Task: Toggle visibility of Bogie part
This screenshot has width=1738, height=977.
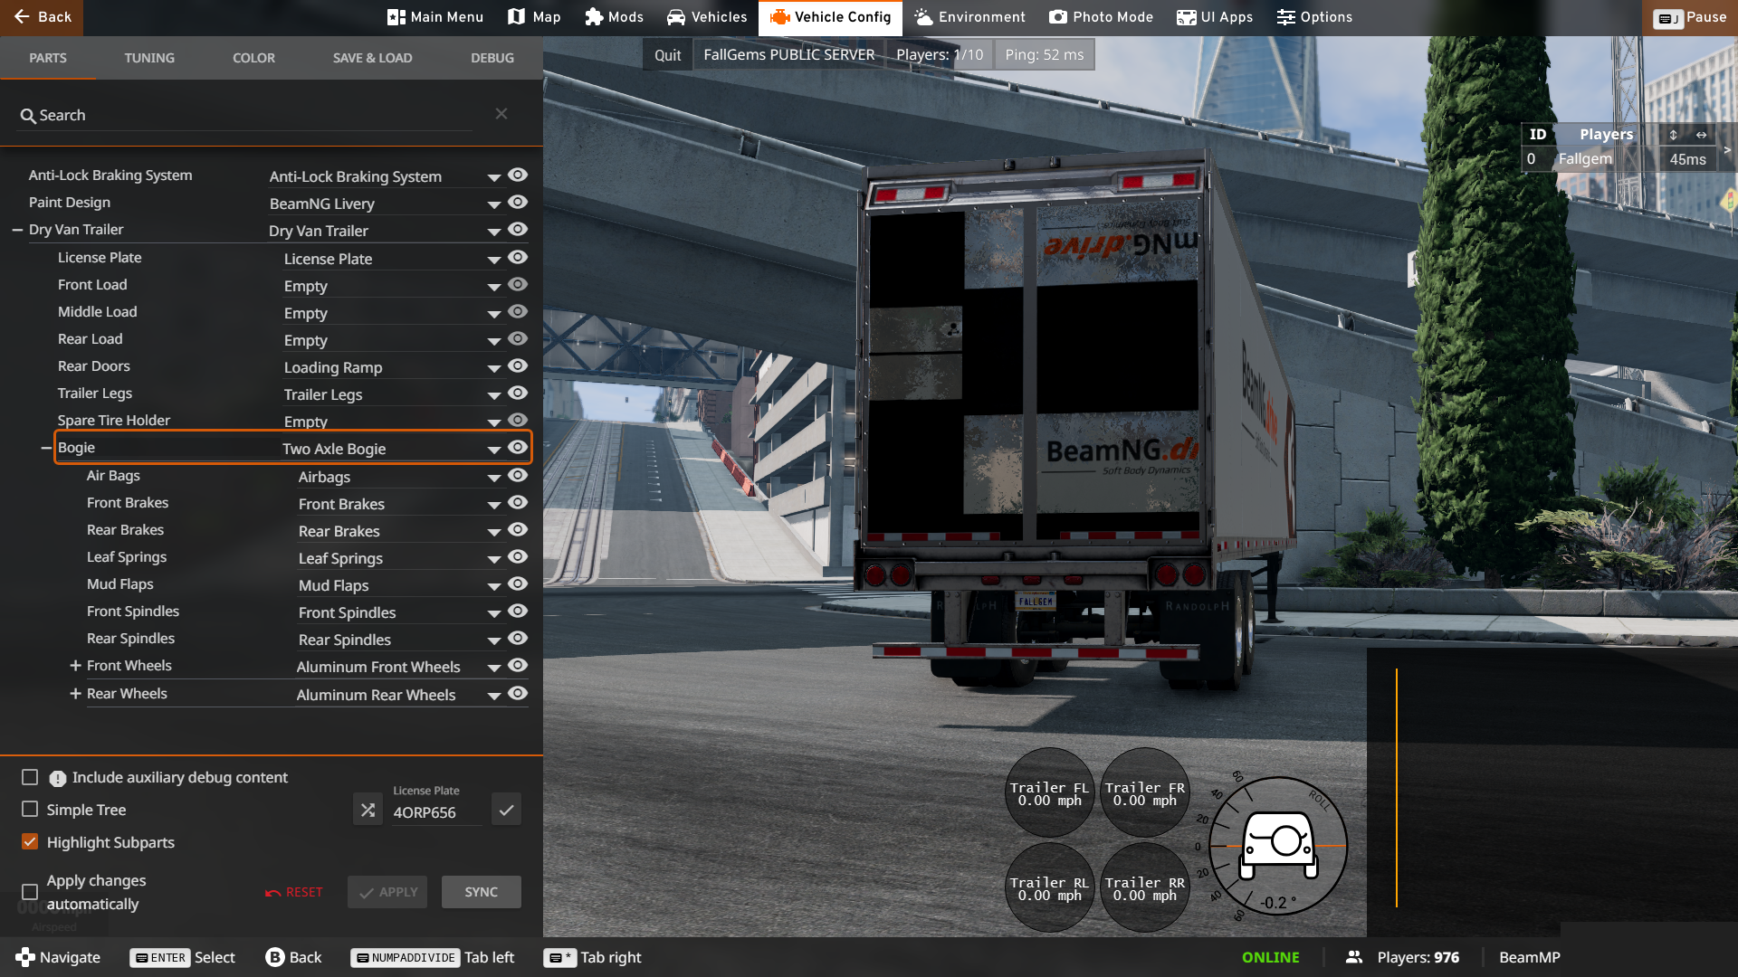Action: pos(518,447)
